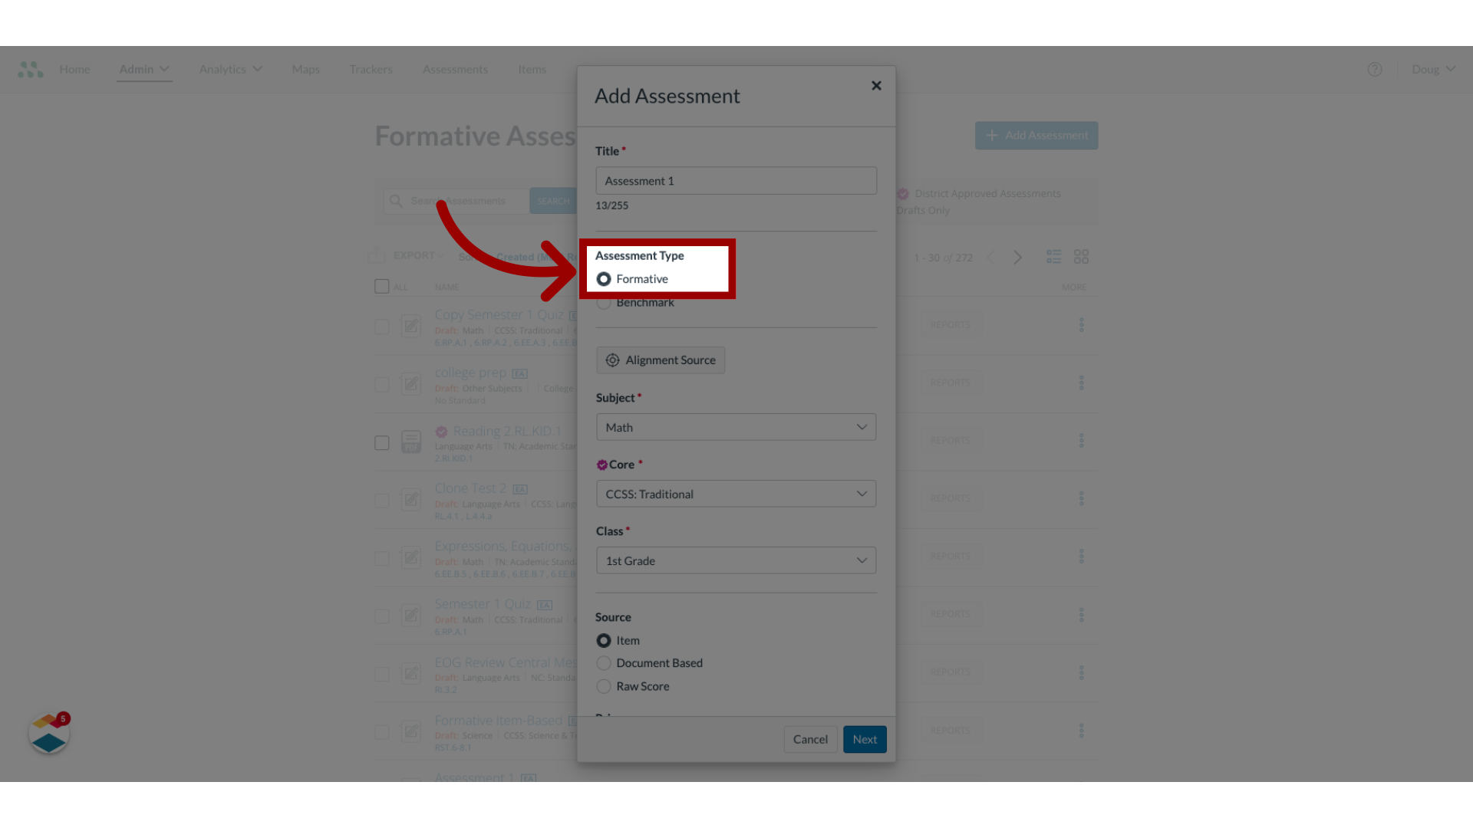This screenshot has height=828, width=1473.
Task: Click the Alignment Source icon
Action: pos(612,360)
